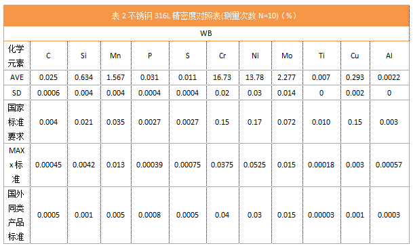
Task: Select value 0.00018 in MAX row
Action: pyautogui.click(x=321, y=165)
